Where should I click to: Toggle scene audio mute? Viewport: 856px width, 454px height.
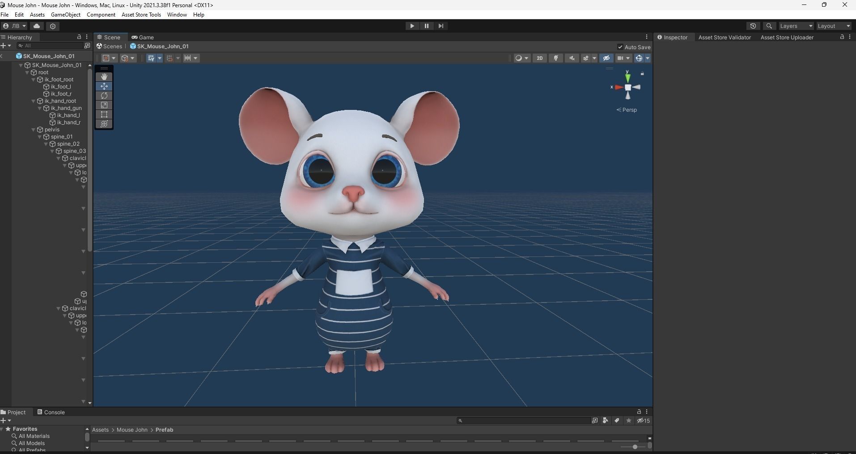coord(572,58)
